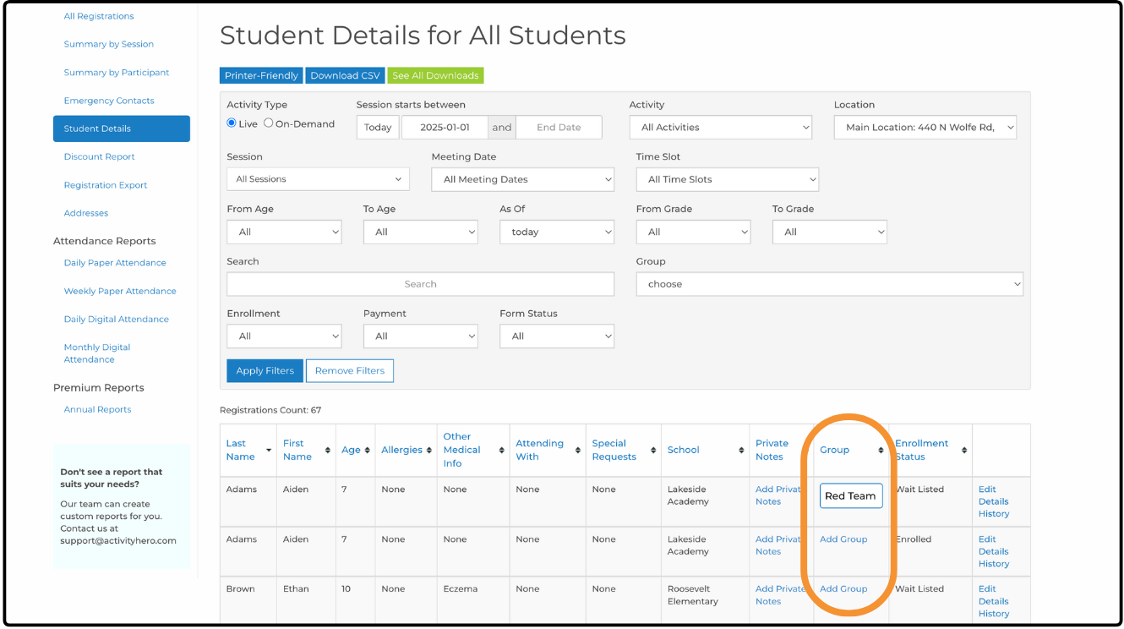Viewport: 1124px width, 629px height.
Task: Open the Activity dropdown showing All Activities
Action: click(x=721, y=128)
